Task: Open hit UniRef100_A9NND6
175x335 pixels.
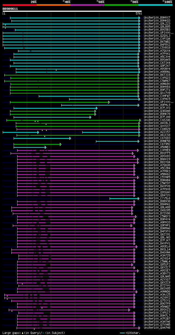Action: click(157, 291)
